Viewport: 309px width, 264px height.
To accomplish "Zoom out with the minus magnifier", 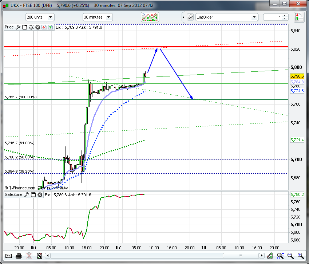I will pyautogui.click(x=290, y=256).
